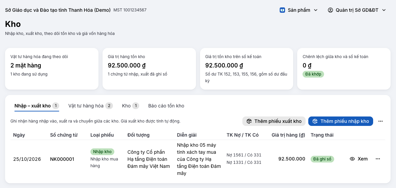Click the Loại phiếu column header
Screen dimensions: 396x188
102,135
